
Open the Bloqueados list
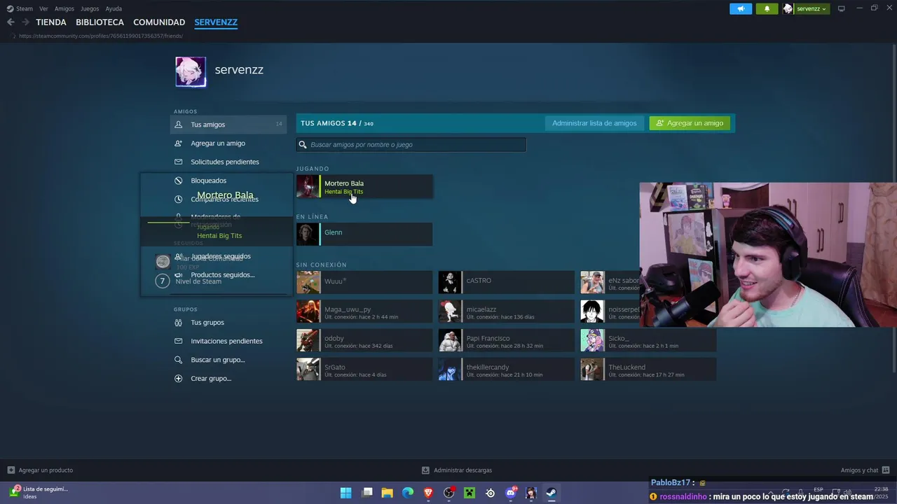pyautogui.click(x=209, y=181)
